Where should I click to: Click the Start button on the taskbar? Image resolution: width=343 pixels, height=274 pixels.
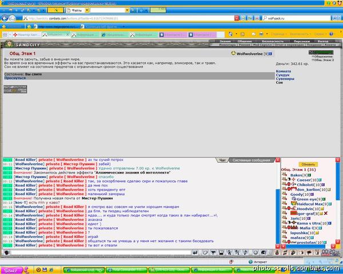(11, 270)
